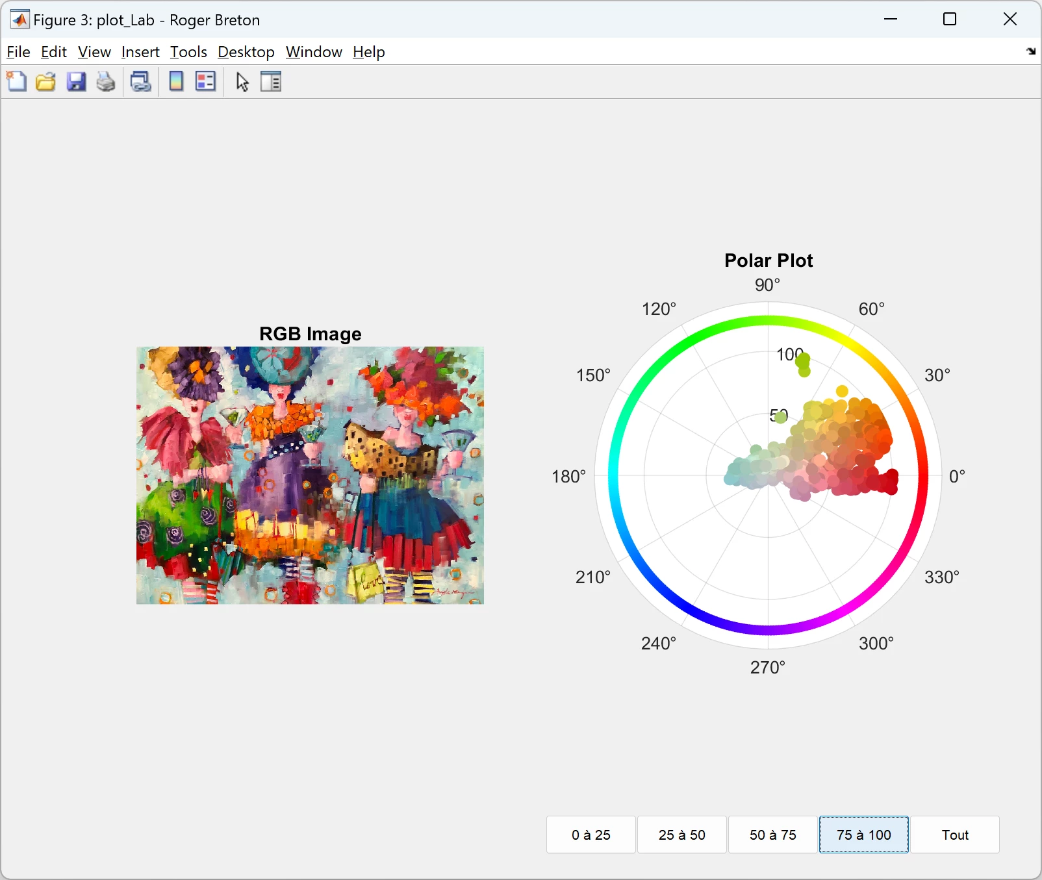Screen dimensions: 1042x880
Task: Maximize the Figure 3 window
Action: [x=950, y=19]
